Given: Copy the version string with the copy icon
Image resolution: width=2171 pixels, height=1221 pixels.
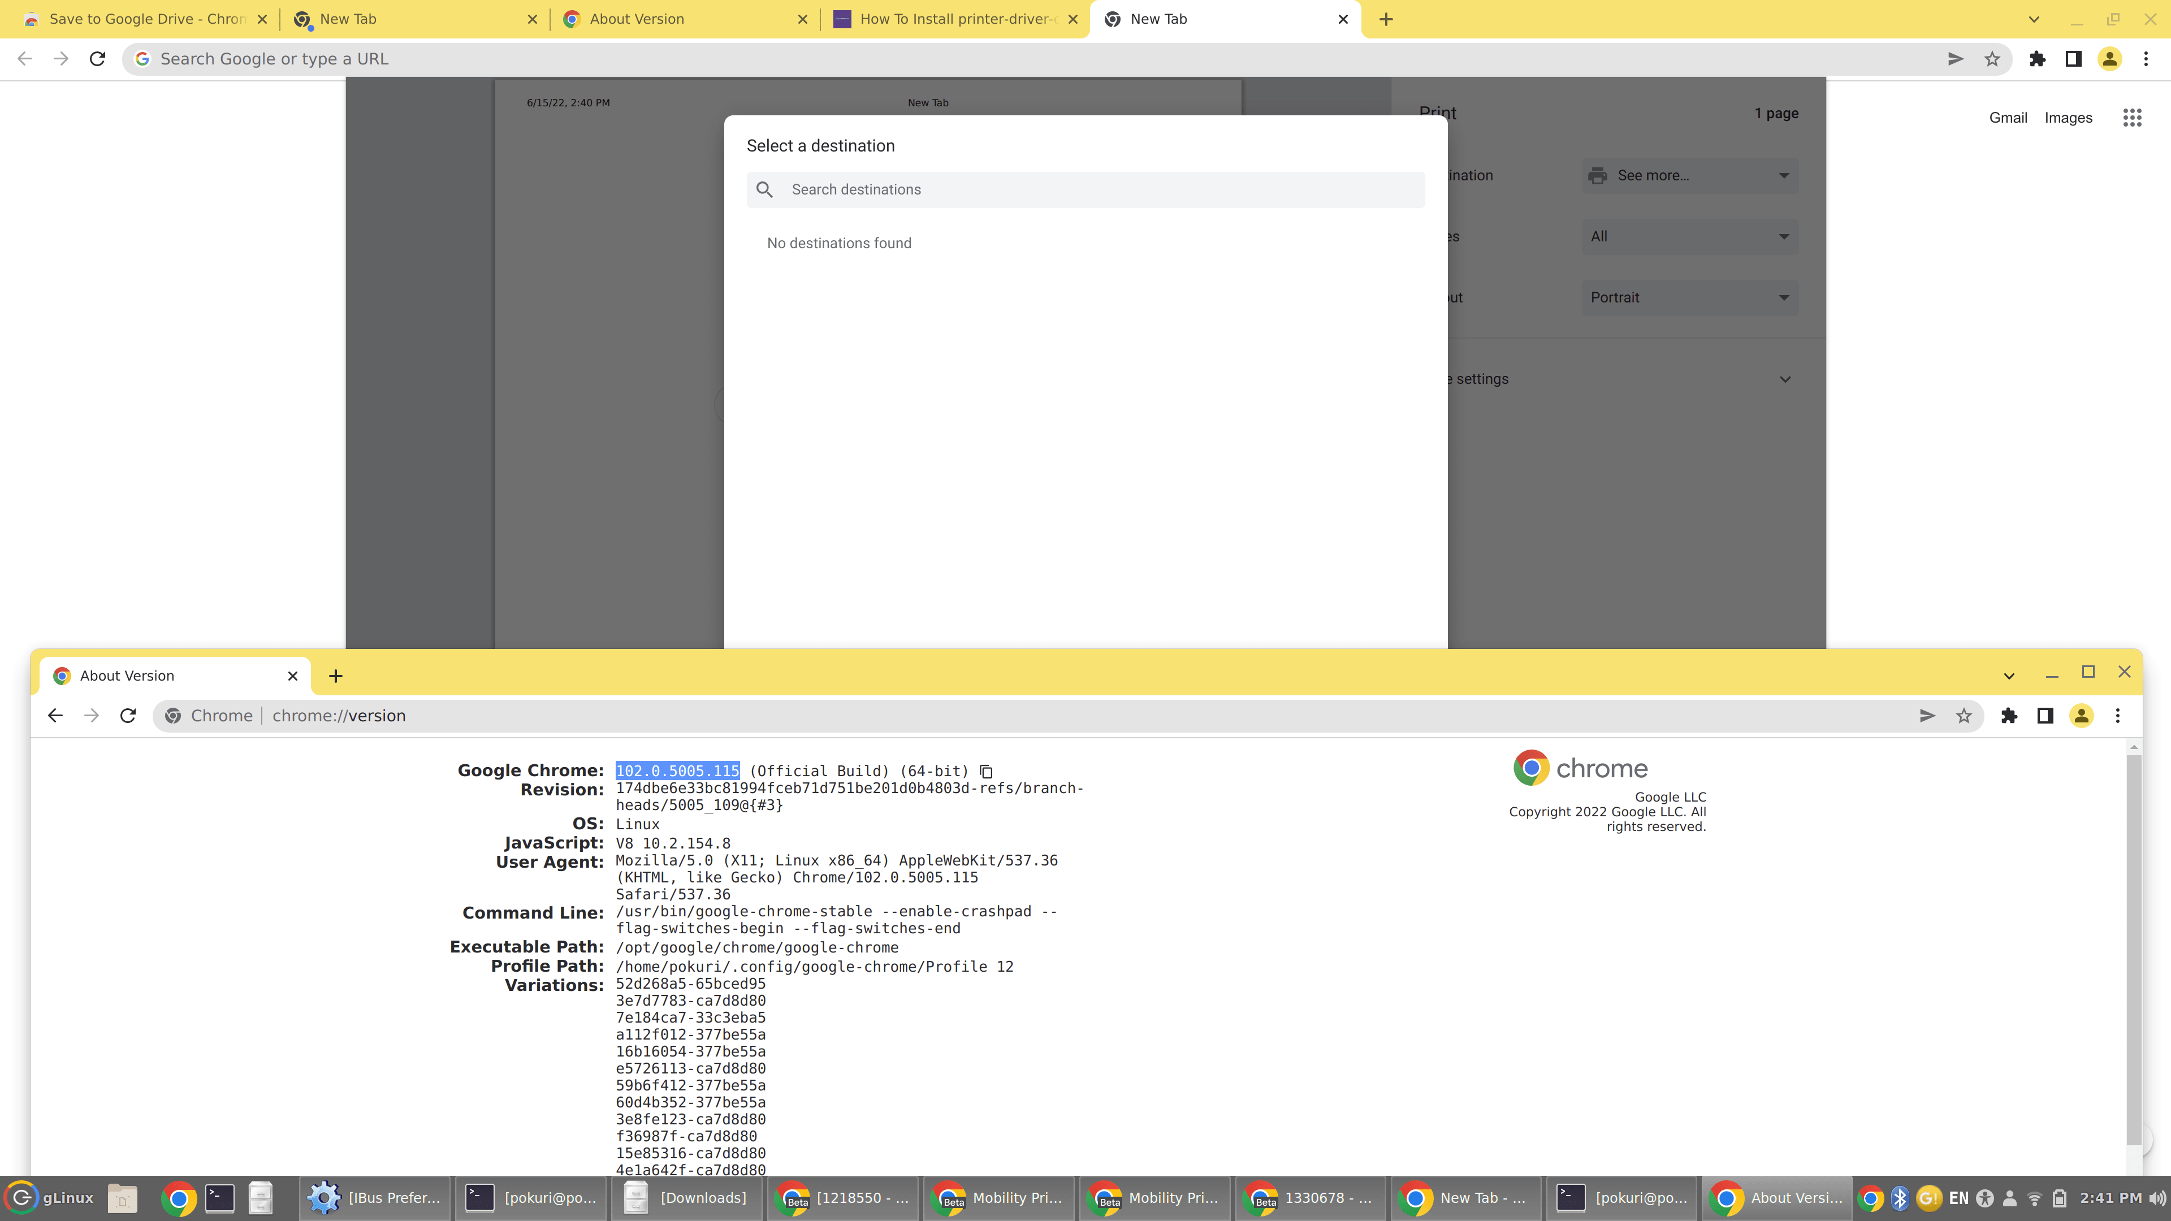Looking at the screenshot, I should point(986,771).
